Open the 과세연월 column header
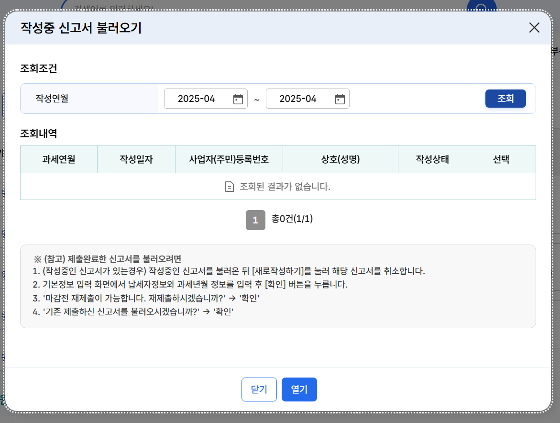The height and width of the screenshot is (423, 560). [x=58, y=159]
